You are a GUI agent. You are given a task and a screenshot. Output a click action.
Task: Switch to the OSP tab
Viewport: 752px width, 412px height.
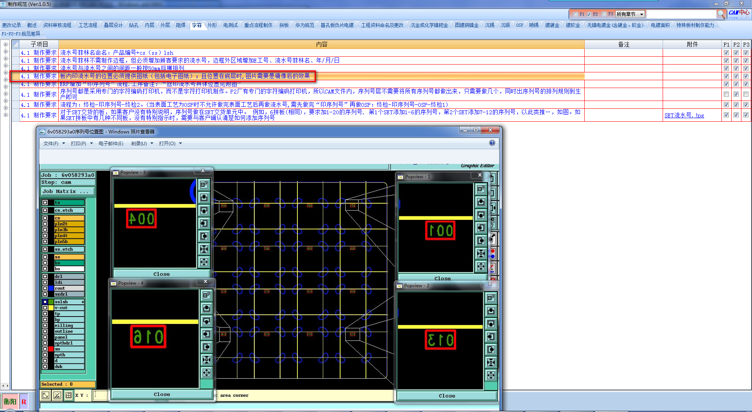520,25
